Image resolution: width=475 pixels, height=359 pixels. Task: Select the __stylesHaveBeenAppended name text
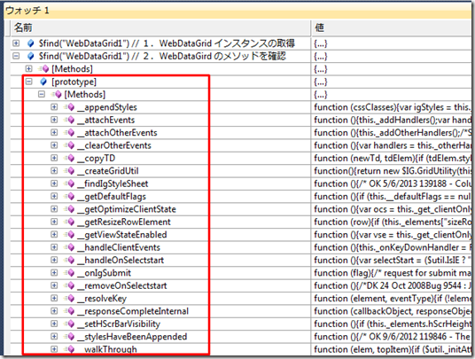point(132,337)
